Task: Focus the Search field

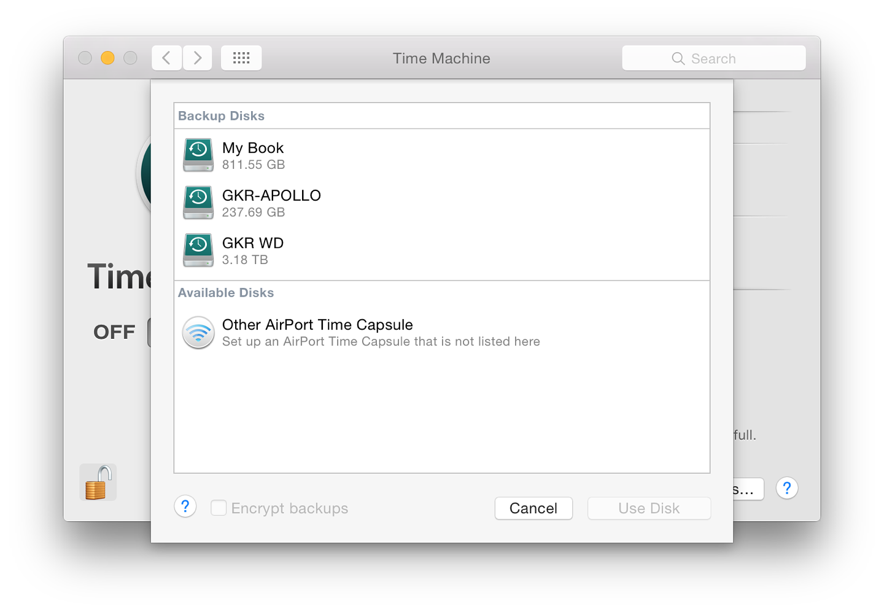Action: pos(713,58)
